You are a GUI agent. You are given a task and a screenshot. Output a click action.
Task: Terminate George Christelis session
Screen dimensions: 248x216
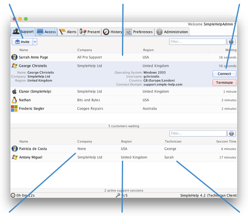point(224,82)
